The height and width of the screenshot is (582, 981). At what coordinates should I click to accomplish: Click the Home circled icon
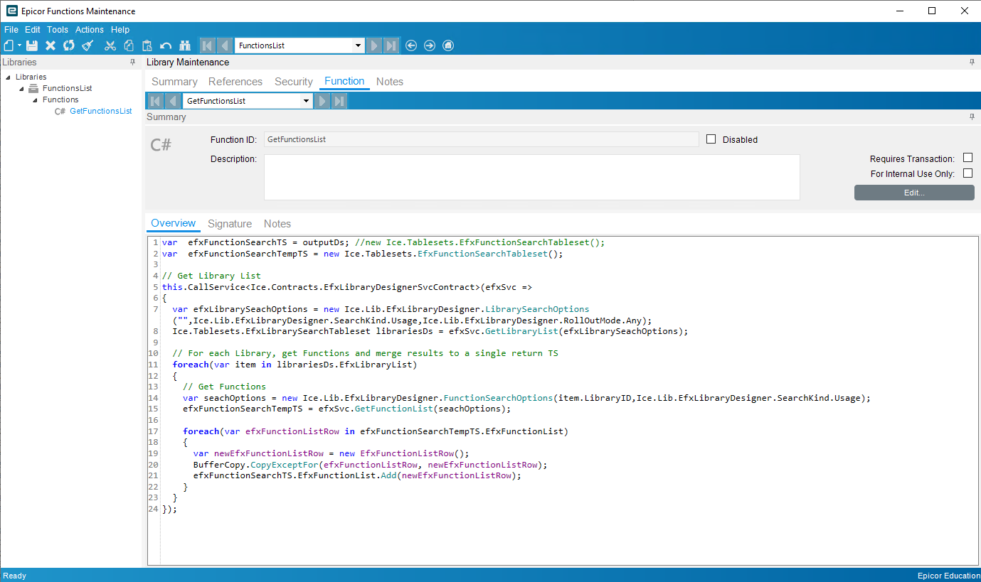pos(448,45)
